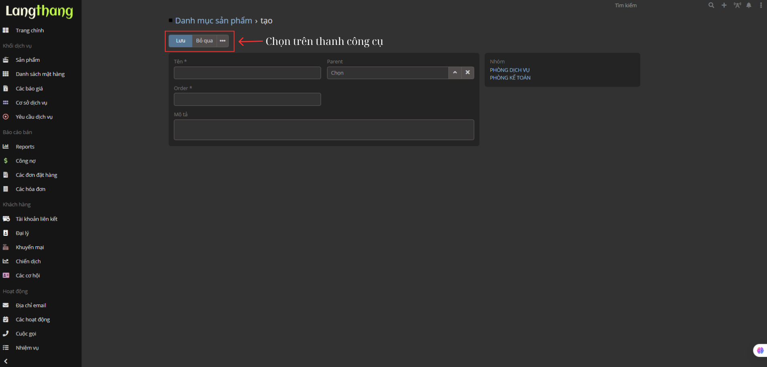Open the notifications bell icon
Screen dimensions: 767x367
coord(749,5)
